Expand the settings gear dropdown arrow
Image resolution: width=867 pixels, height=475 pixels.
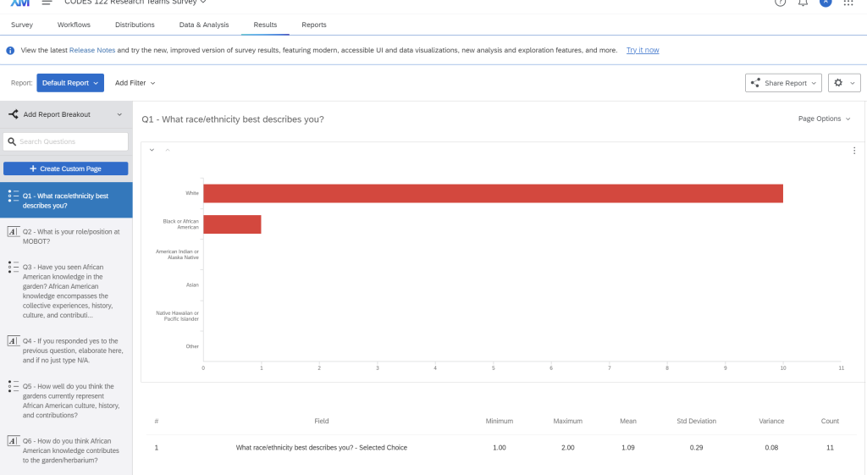852,84
